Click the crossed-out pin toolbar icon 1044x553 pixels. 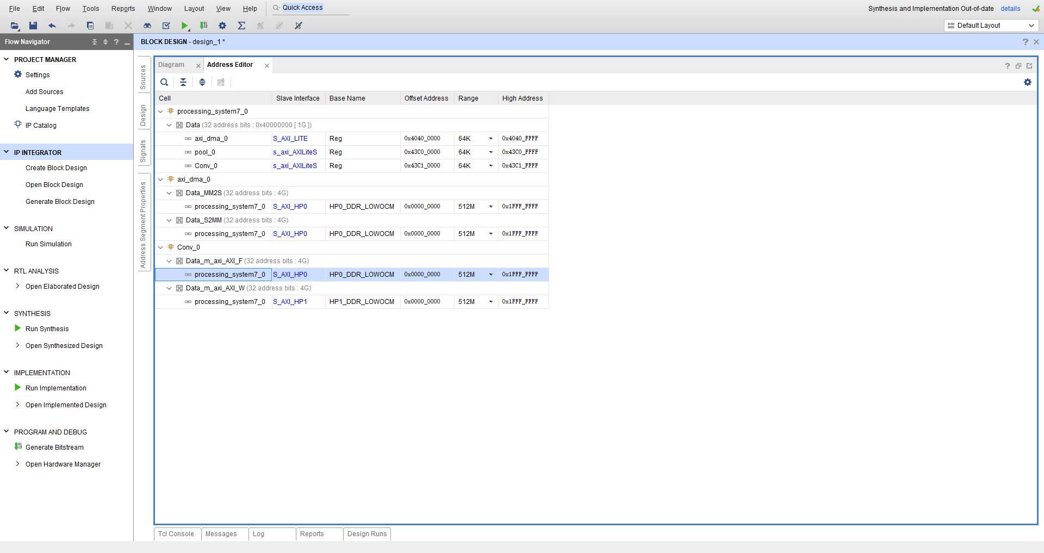pyautogui.click(x=299, y=26)
